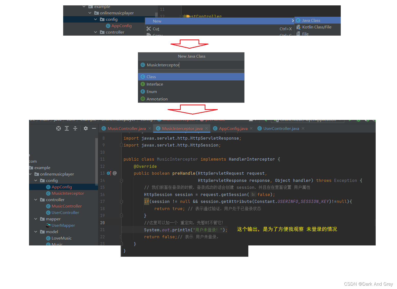Choose File from New submenu

(318, 34)
